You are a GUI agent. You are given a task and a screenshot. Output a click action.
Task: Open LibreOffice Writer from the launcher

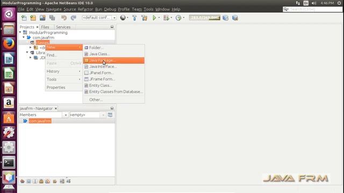click(9, 58)
